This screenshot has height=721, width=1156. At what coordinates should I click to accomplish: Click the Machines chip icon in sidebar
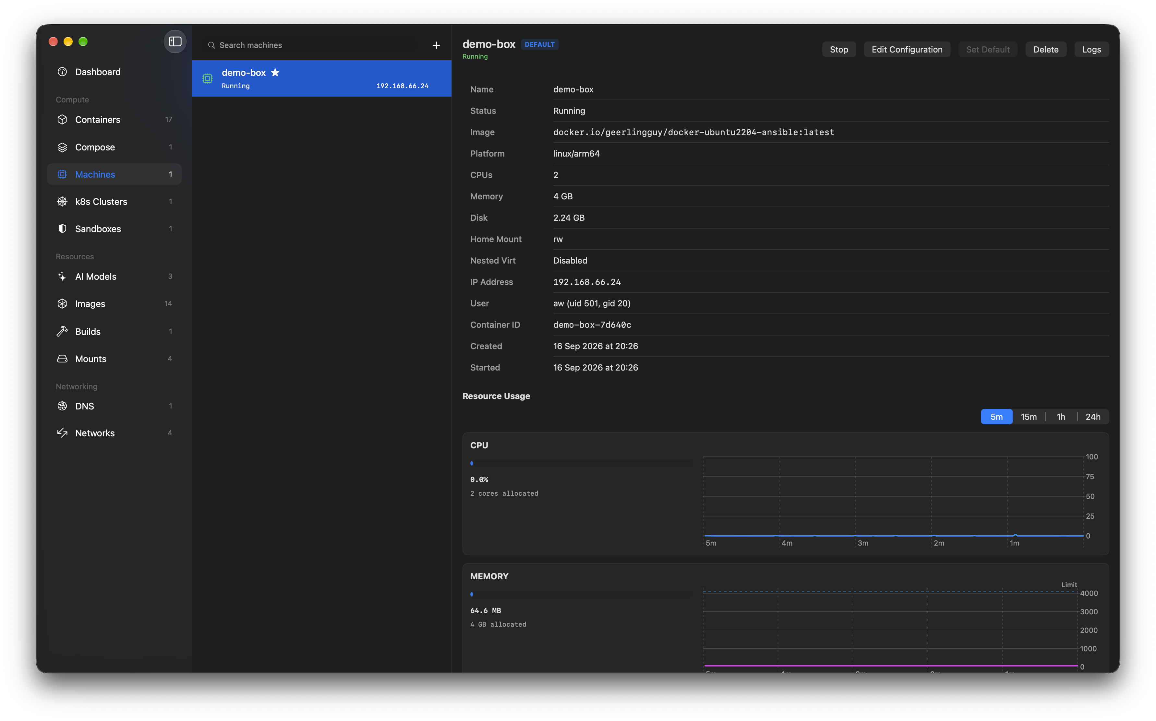coord(62,174)
